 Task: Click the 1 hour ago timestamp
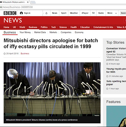click(x=114, y=89)
